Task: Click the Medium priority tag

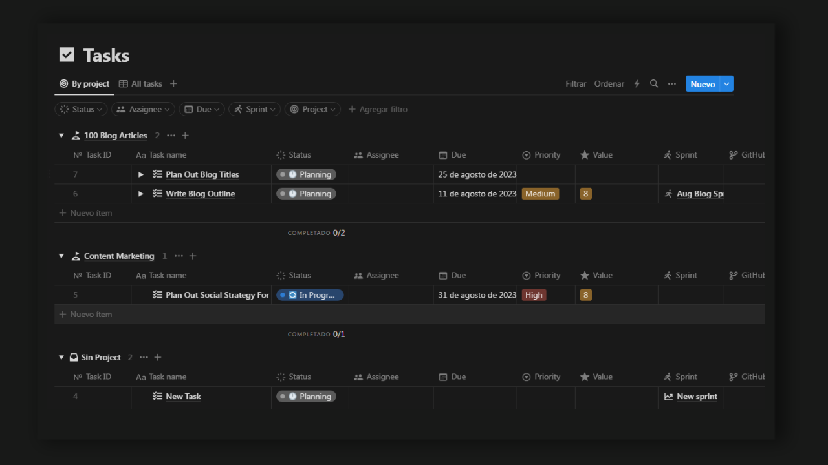Action: point(540,194)
